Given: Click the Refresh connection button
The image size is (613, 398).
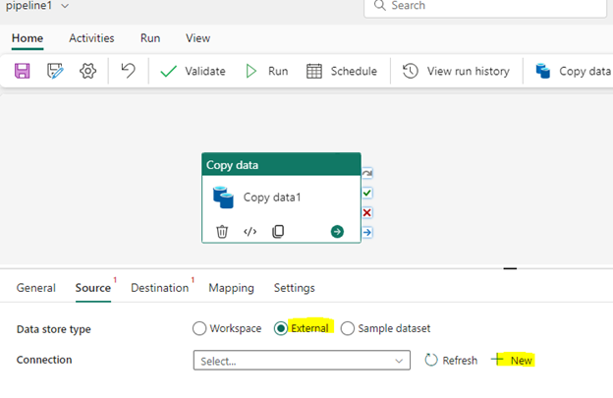Looking at the screenshot, I should (x=451, y=360).
